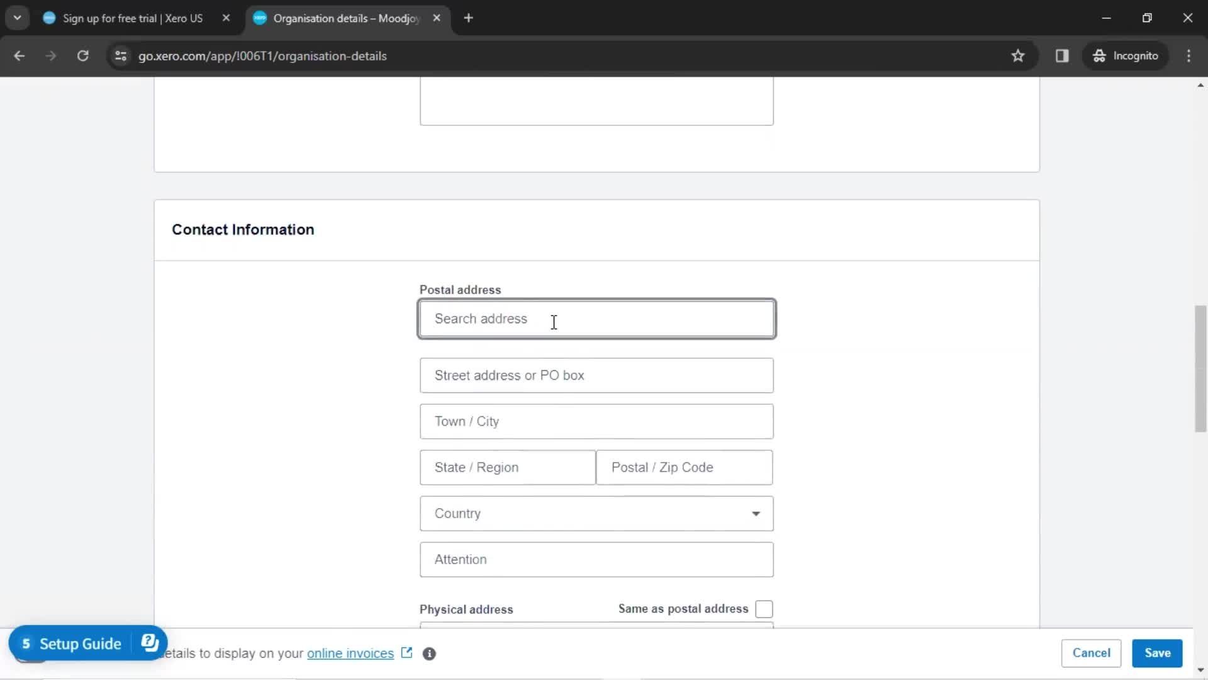Click the scrollbar down arrow
Image resolution: width=1208 pixels, height=680 pixels.
pos(1200,669)
